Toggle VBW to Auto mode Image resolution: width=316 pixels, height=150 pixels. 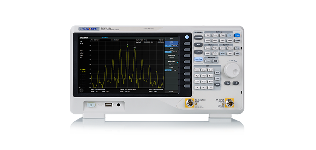168,52
